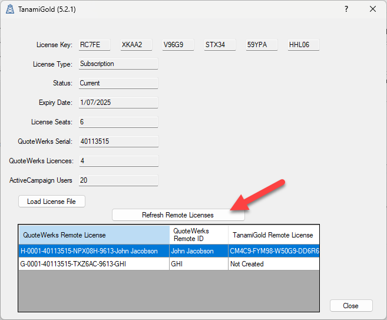
Task: Click the Not Created cell
Action: (273, 264)
